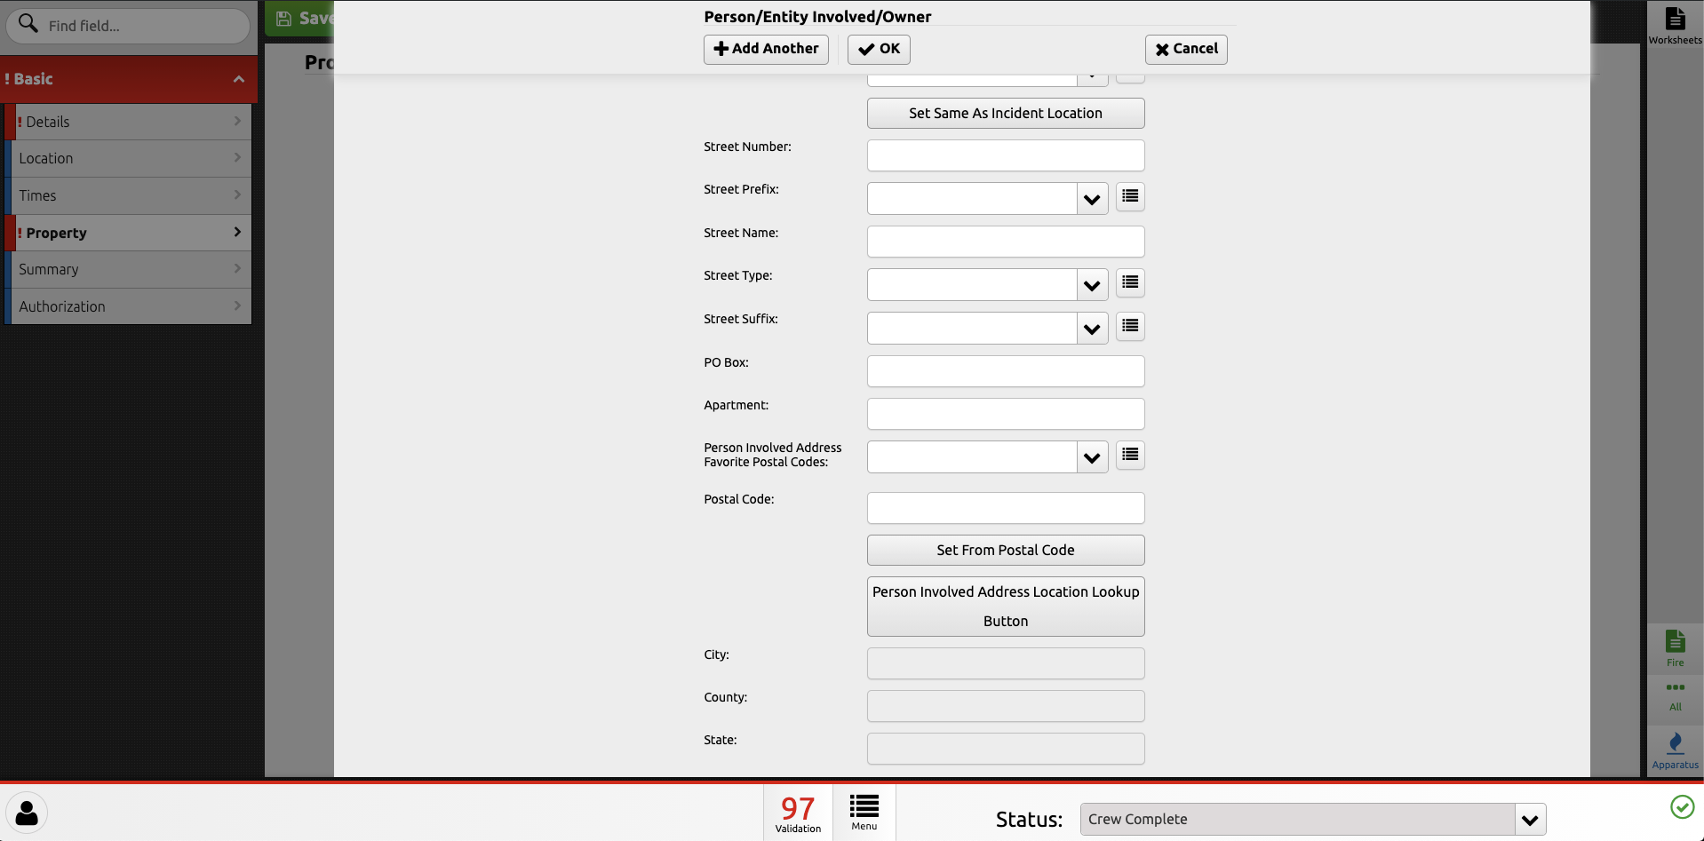This screenshot has width=1704, height=841.
Task: Open the Status dropdown arrow
Action: 1530,820
